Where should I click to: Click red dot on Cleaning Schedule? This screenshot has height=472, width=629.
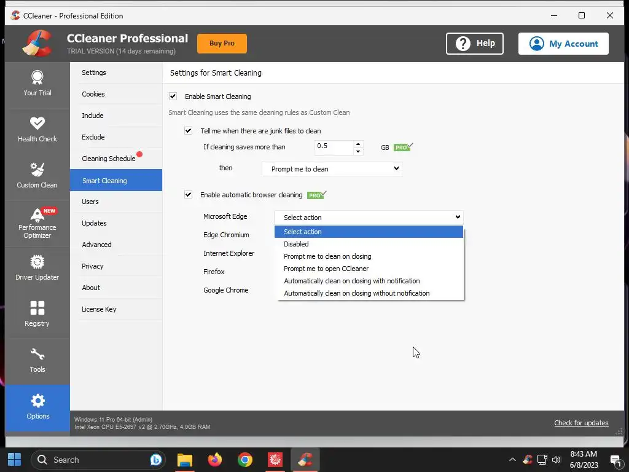click(x=139, y=154)
